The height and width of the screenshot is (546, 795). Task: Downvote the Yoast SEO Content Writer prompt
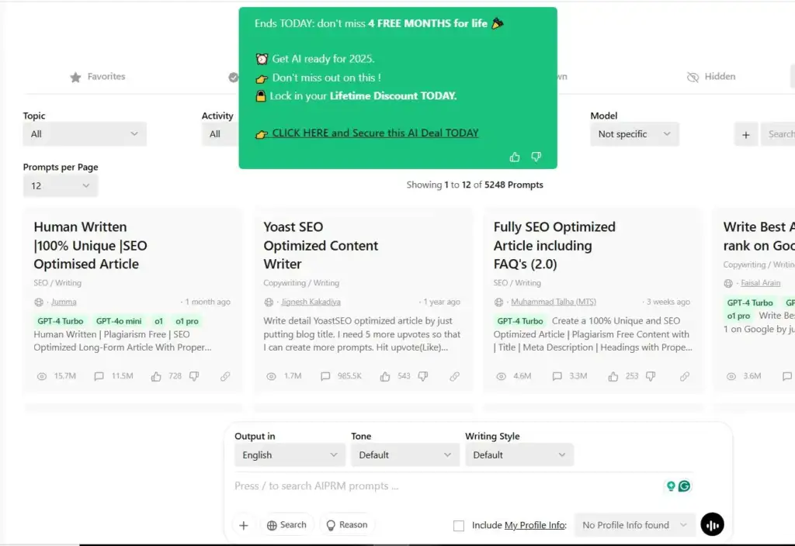tap(423, 376)
